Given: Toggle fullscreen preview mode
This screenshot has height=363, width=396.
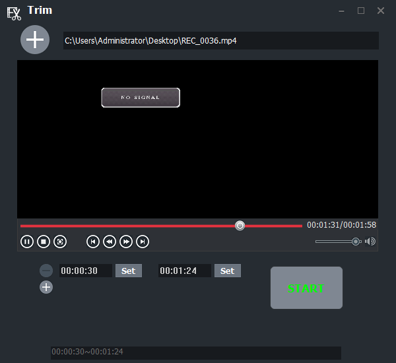Looking at the screenshot, I should coord(60,242).
